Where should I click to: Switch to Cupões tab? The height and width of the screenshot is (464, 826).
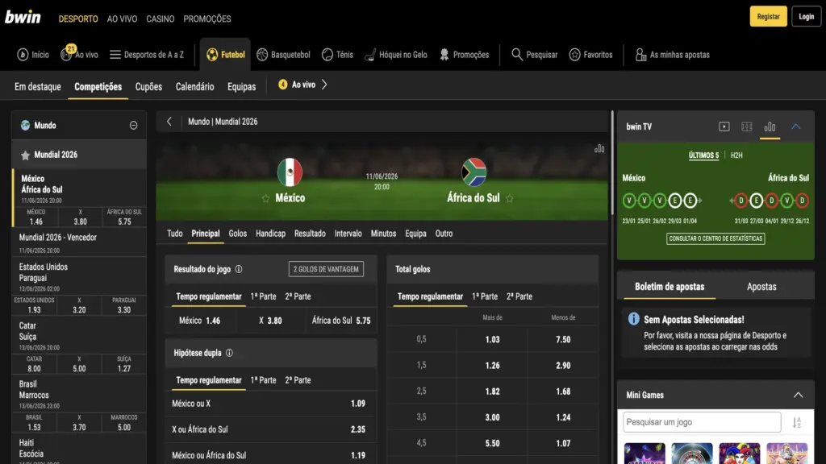tap(148, 87)
